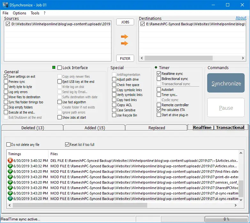Viewport: 250px width, 223px height.
Task: Click the Pause button
Action: pos(226,108)
